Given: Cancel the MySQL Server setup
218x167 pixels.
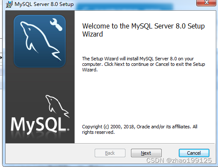Looking at the screenshot, I should [x=194, y=153].
